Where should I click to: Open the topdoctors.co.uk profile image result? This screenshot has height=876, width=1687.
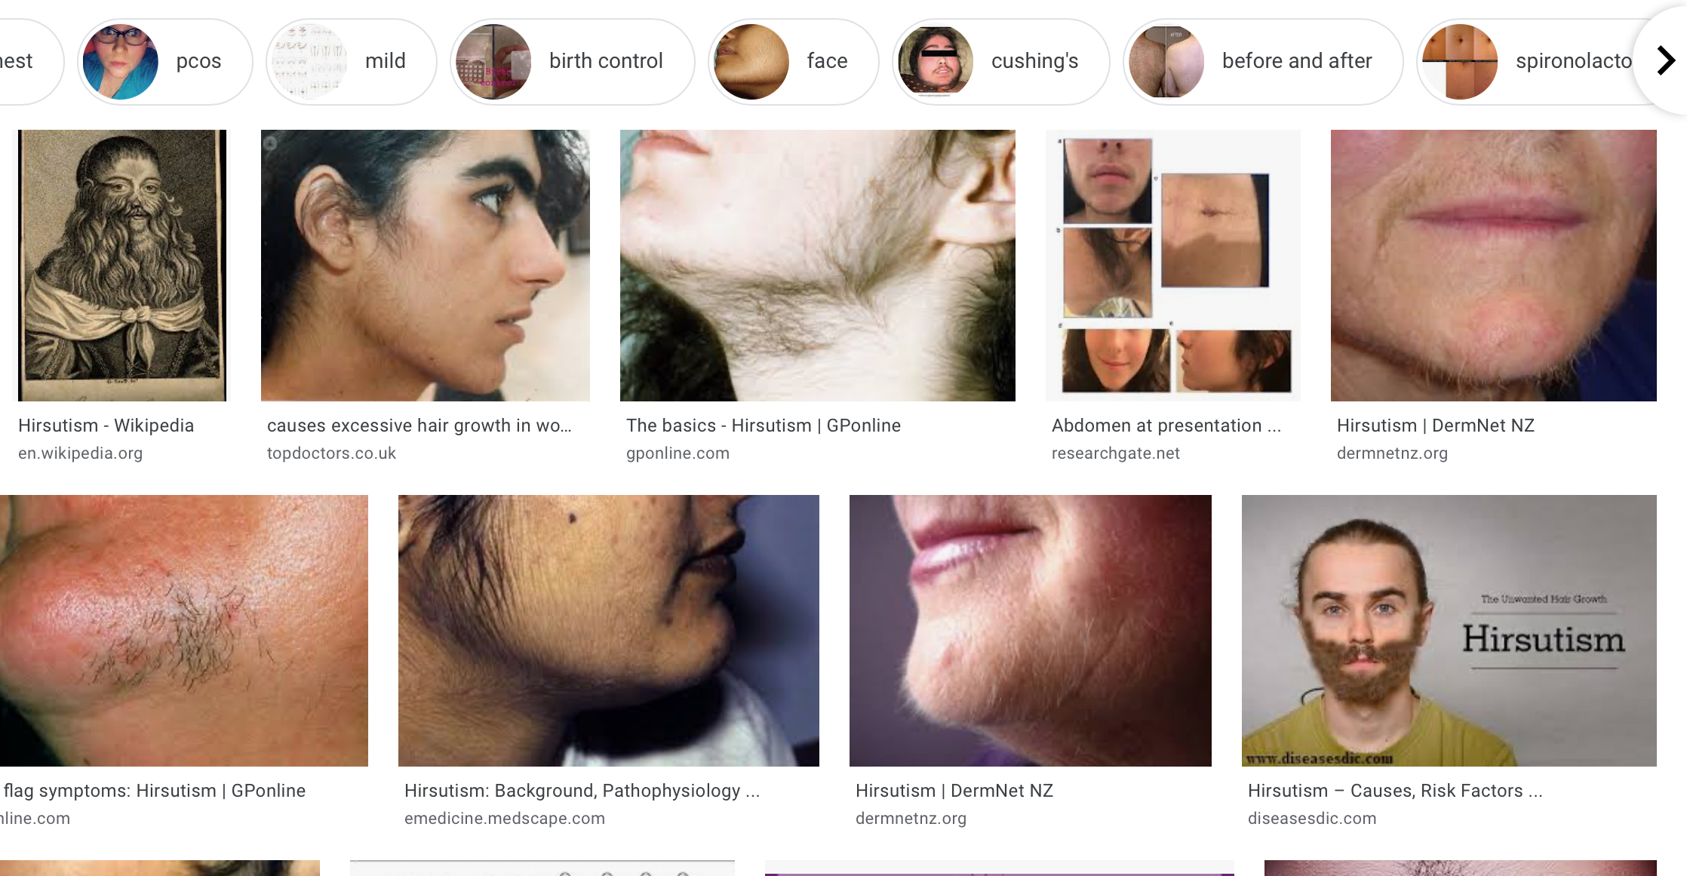(x=426, y=265)
